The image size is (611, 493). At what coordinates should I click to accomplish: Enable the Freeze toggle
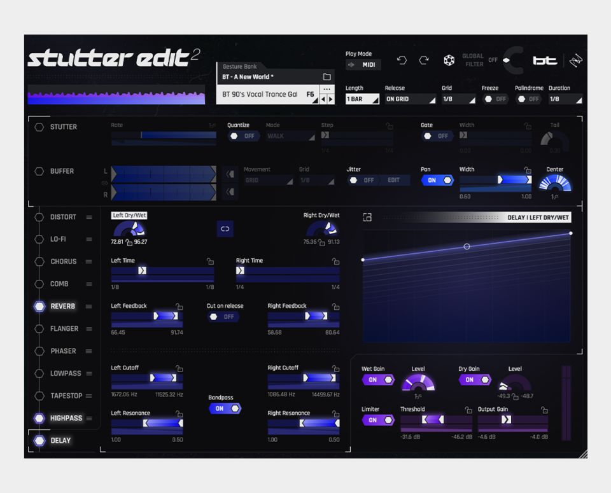(x=496, y=99)
